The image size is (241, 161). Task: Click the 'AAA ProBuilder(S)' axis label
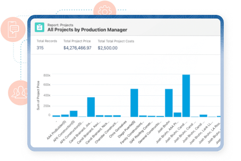click(x=56, y=130)
